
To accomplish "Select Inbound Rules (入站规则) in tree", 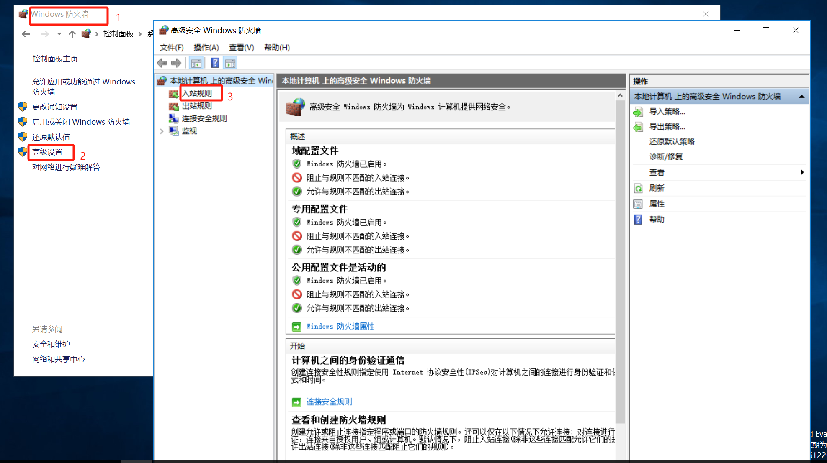I will [197, 93].
